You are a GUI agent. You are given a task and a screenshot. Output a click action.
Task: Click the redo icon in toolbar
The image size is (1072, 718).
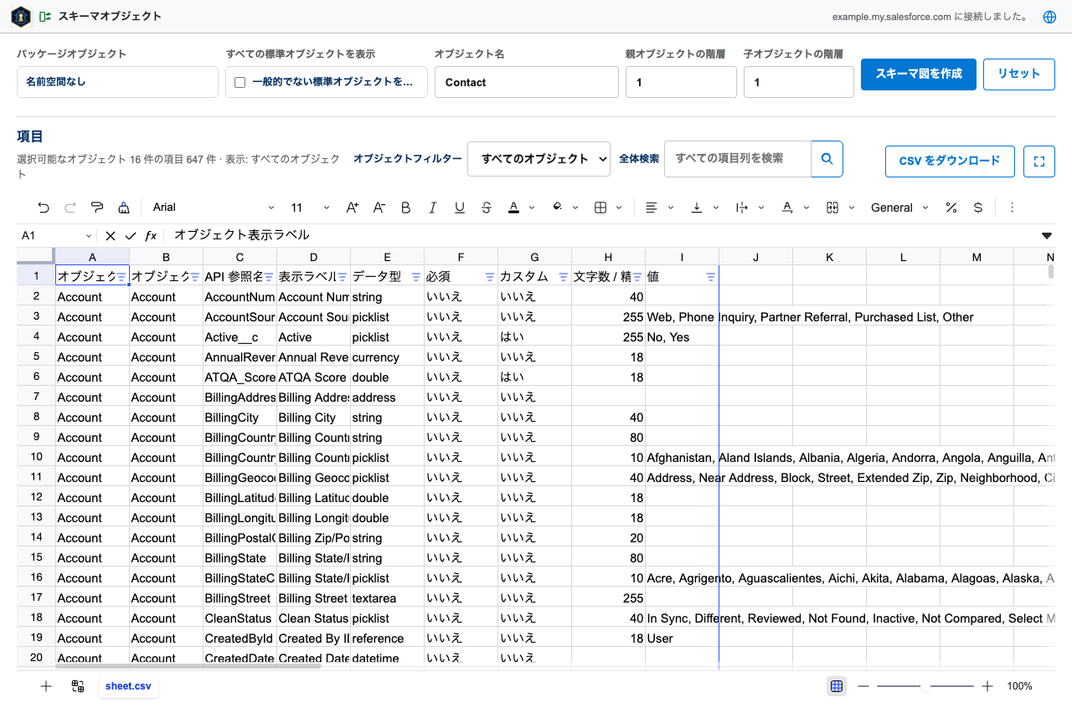click(70, 208)
